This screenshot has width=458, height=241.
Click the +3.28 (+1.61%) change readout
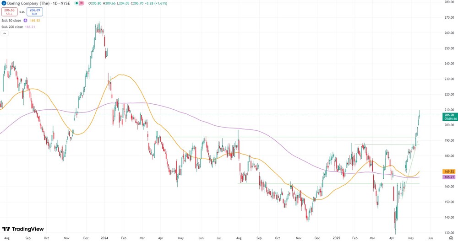(155, 4)
